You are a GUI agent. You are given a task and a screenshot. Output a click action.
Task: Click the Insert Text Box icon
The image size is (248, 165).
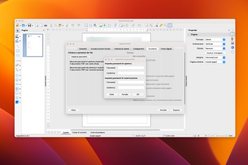pos(105,25)
